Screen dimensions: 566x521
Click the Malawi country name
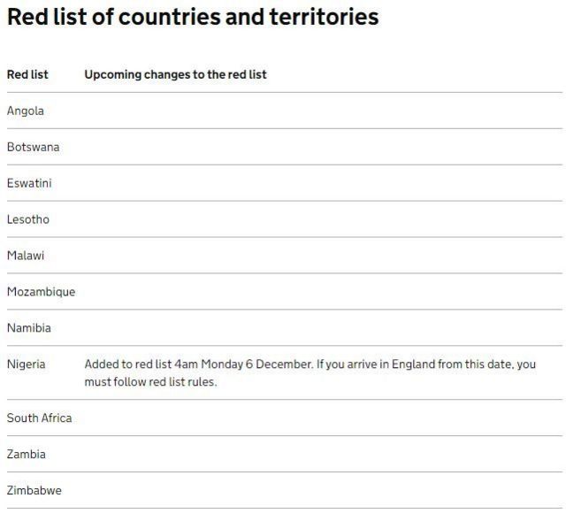(26, 256)
